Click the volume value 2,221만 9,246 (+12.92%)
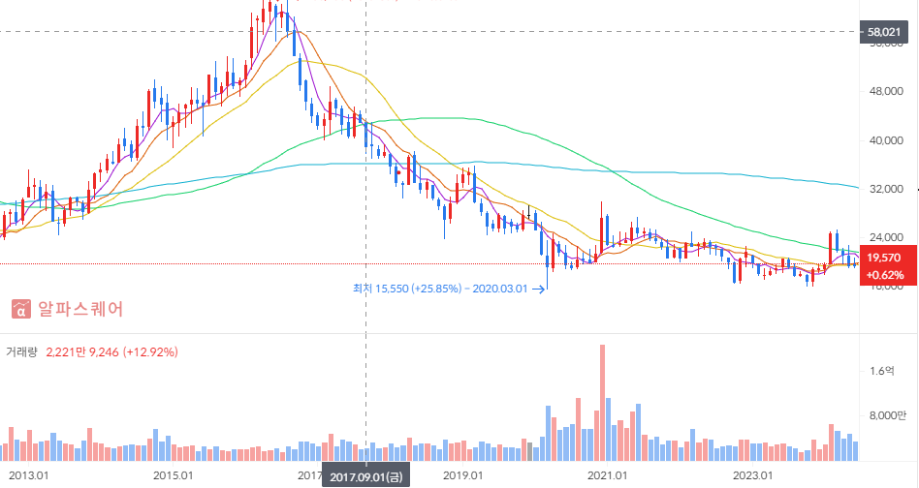919x488 pixels. (x=111, y=351)
